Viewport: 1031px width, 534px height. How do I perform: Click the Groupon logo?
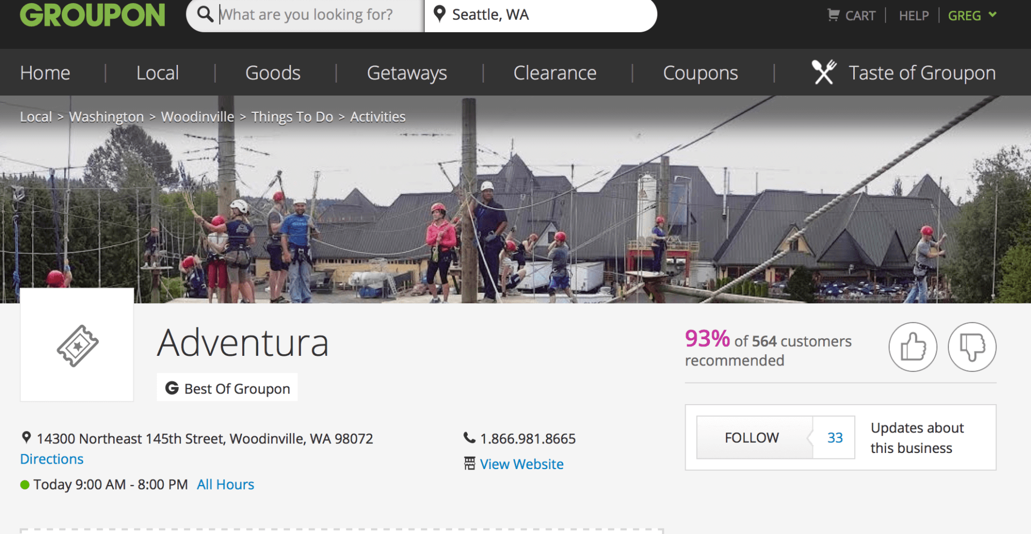92,15
